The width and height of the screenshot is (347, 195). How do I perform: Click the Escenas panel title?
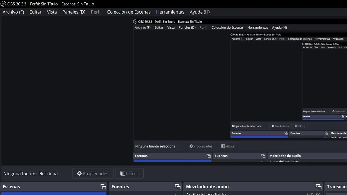pyautogui.click(x=11, y=187)
